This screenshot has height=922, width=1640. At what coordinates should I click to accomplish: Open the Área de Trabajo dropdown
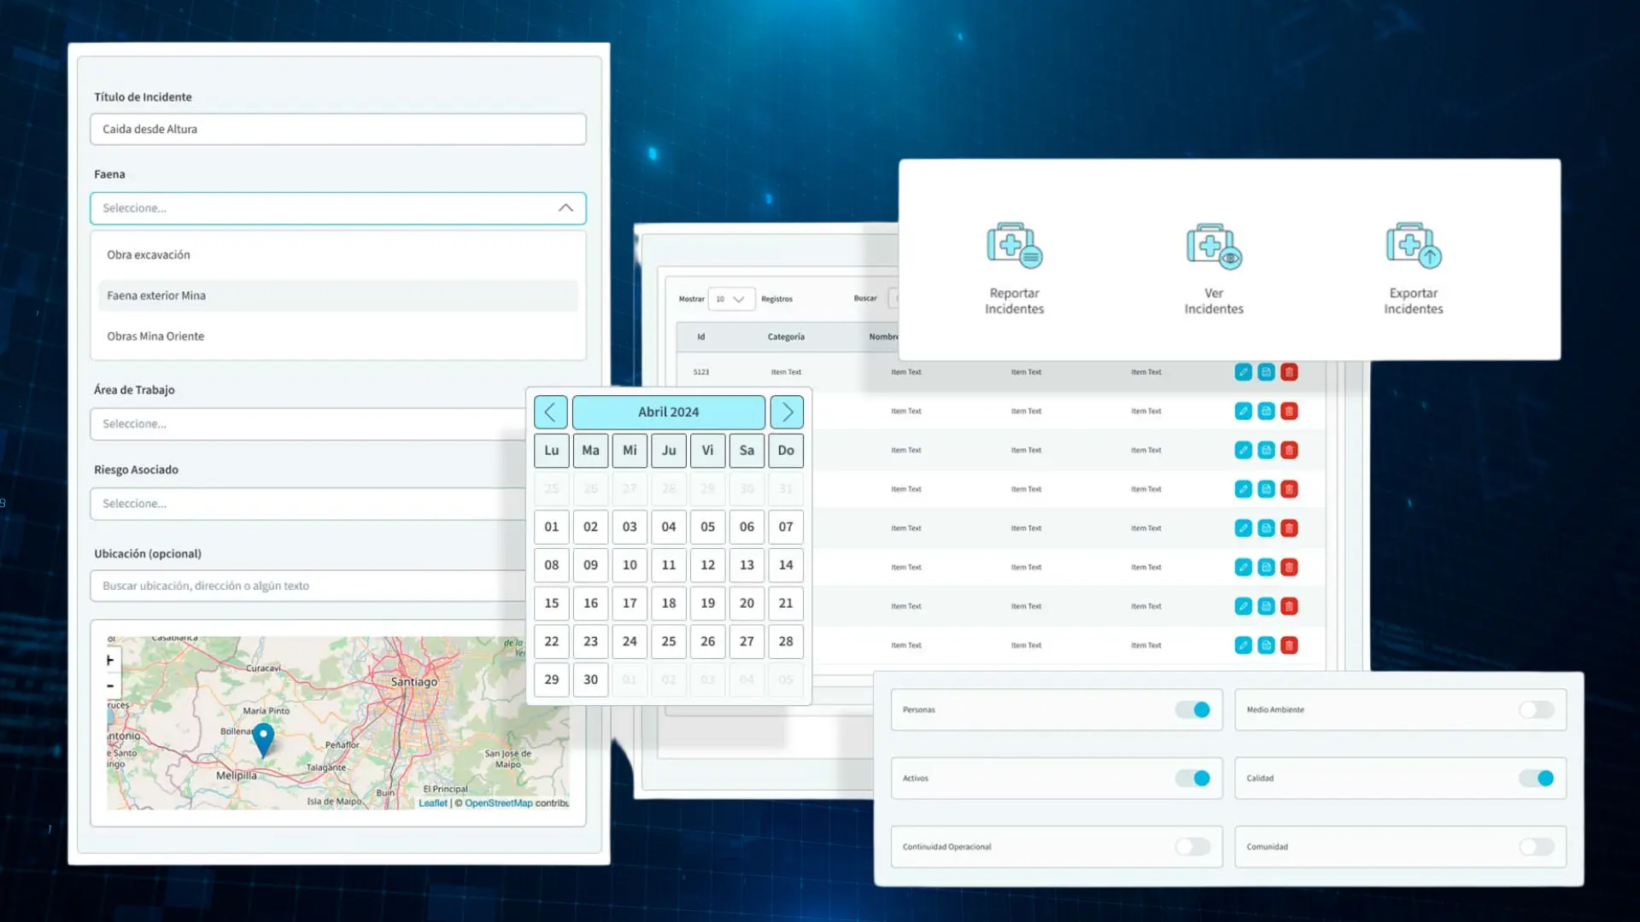(307, 424)
